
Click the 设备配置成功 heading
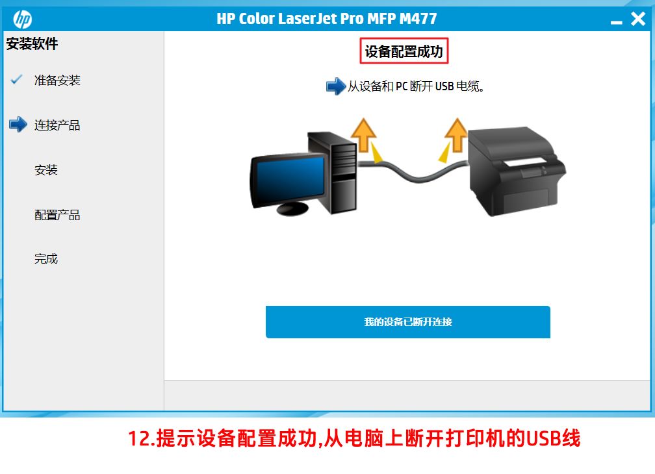tap(404, 51)
